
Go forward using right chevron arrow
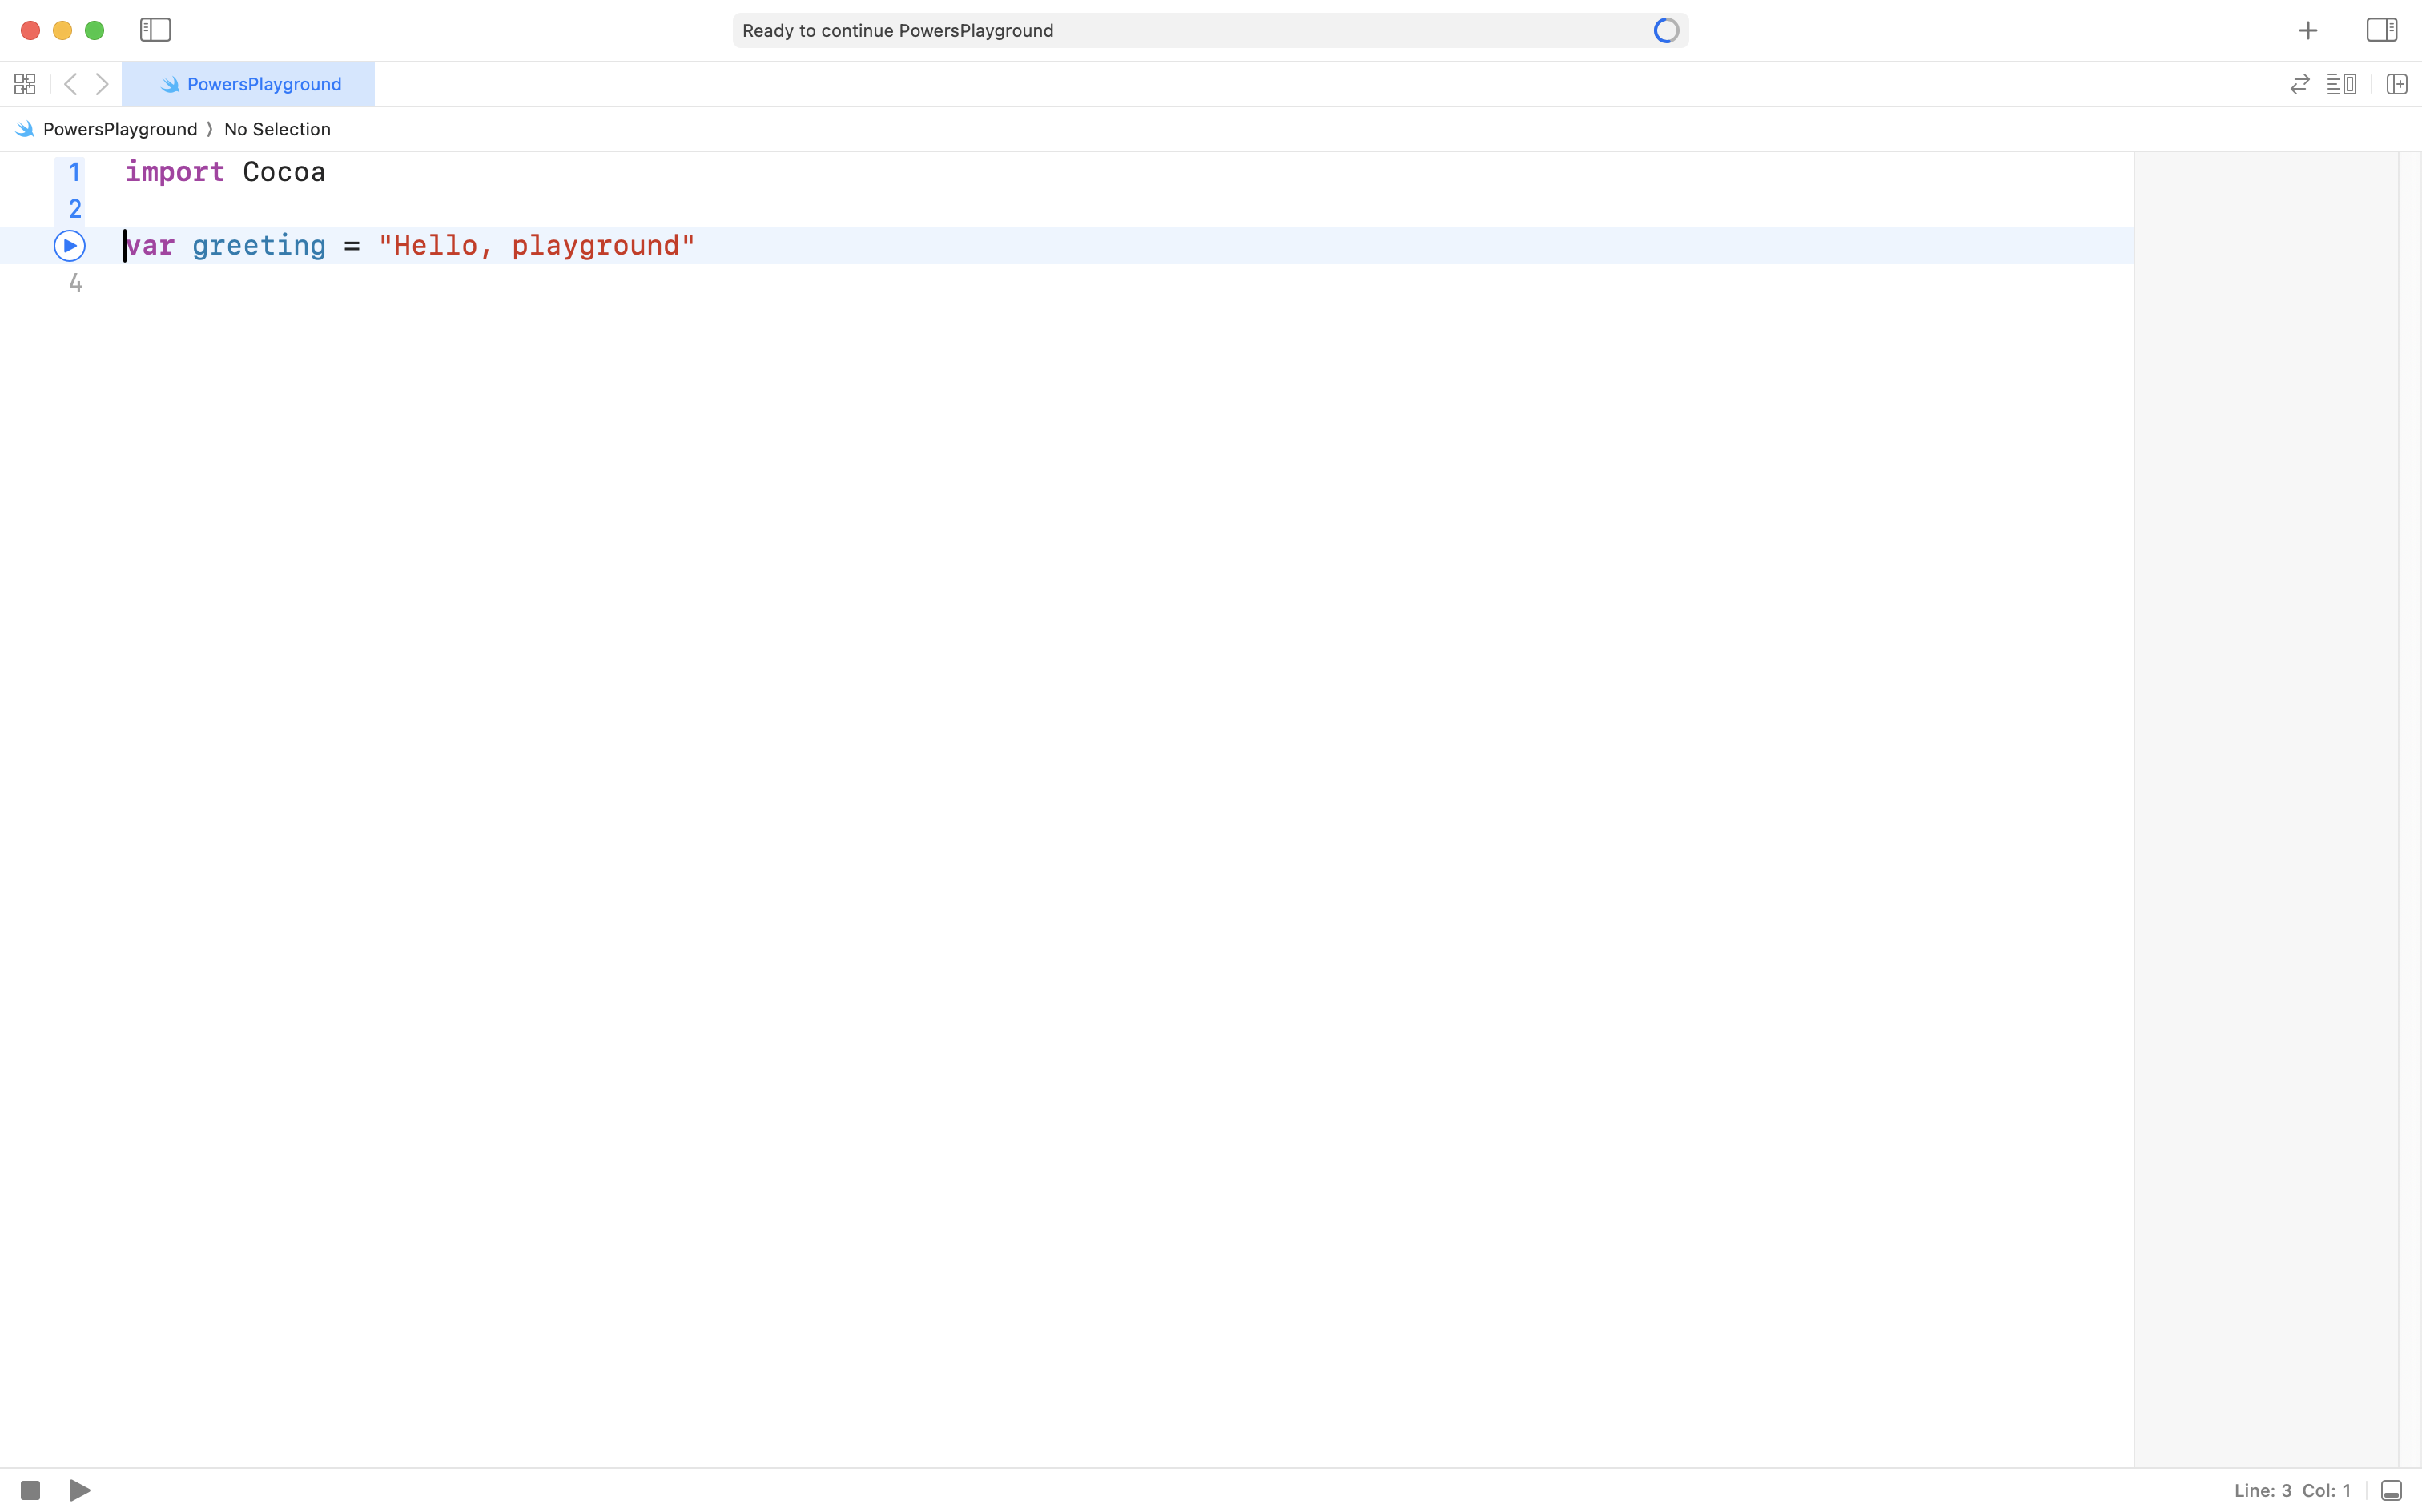[x=102, y=84]
